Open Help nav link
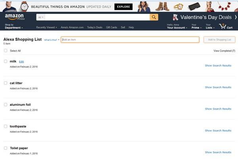Viewport: 238px width, 162px height. (x=131, y=27)
